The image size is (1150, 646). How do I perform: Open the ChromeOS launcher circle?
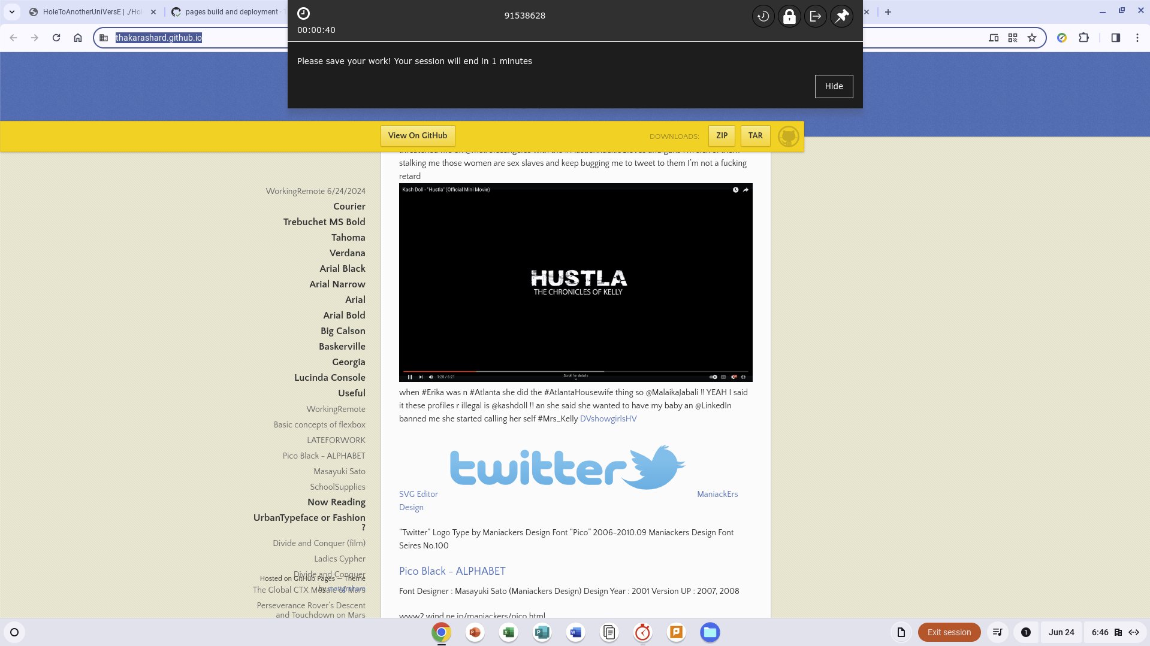(x=14, y=632)
